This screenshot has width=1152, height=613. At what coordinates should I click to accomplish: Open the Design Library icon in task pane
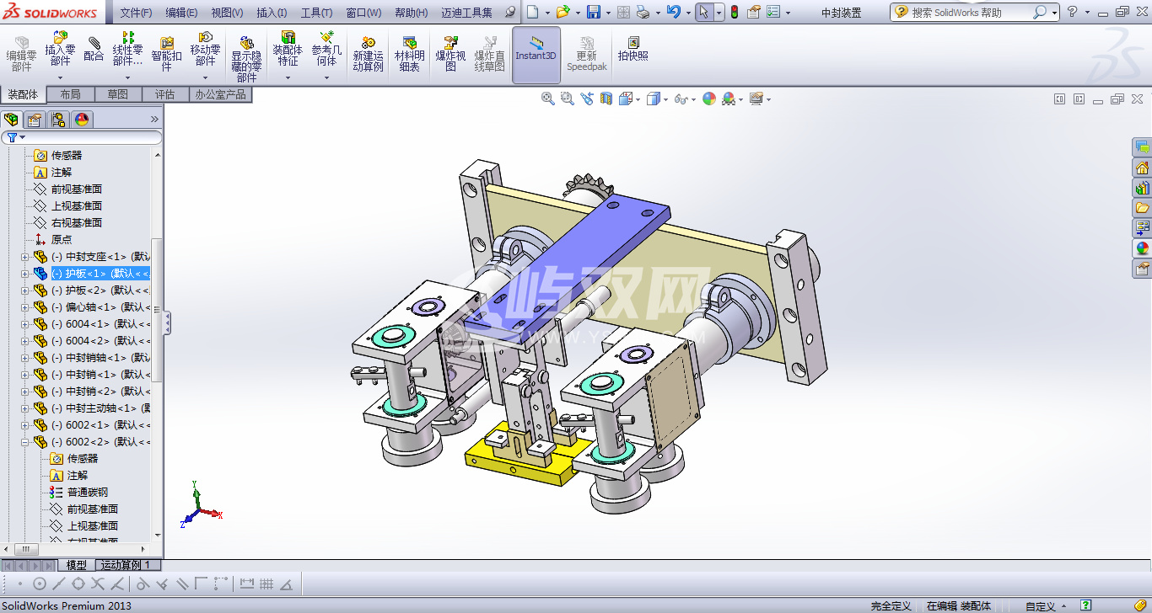(x=1142, y=188)
